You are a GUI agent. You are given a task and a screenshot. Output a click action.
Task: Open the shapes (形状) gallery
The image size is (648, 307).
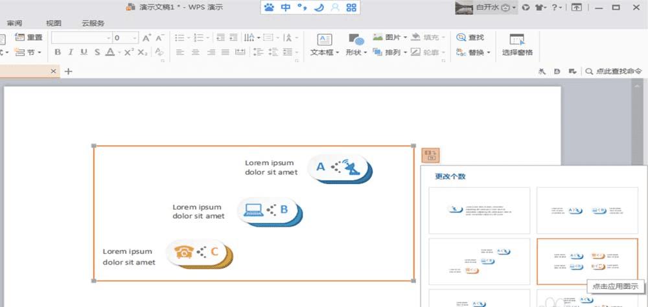[x=356, y=45]
